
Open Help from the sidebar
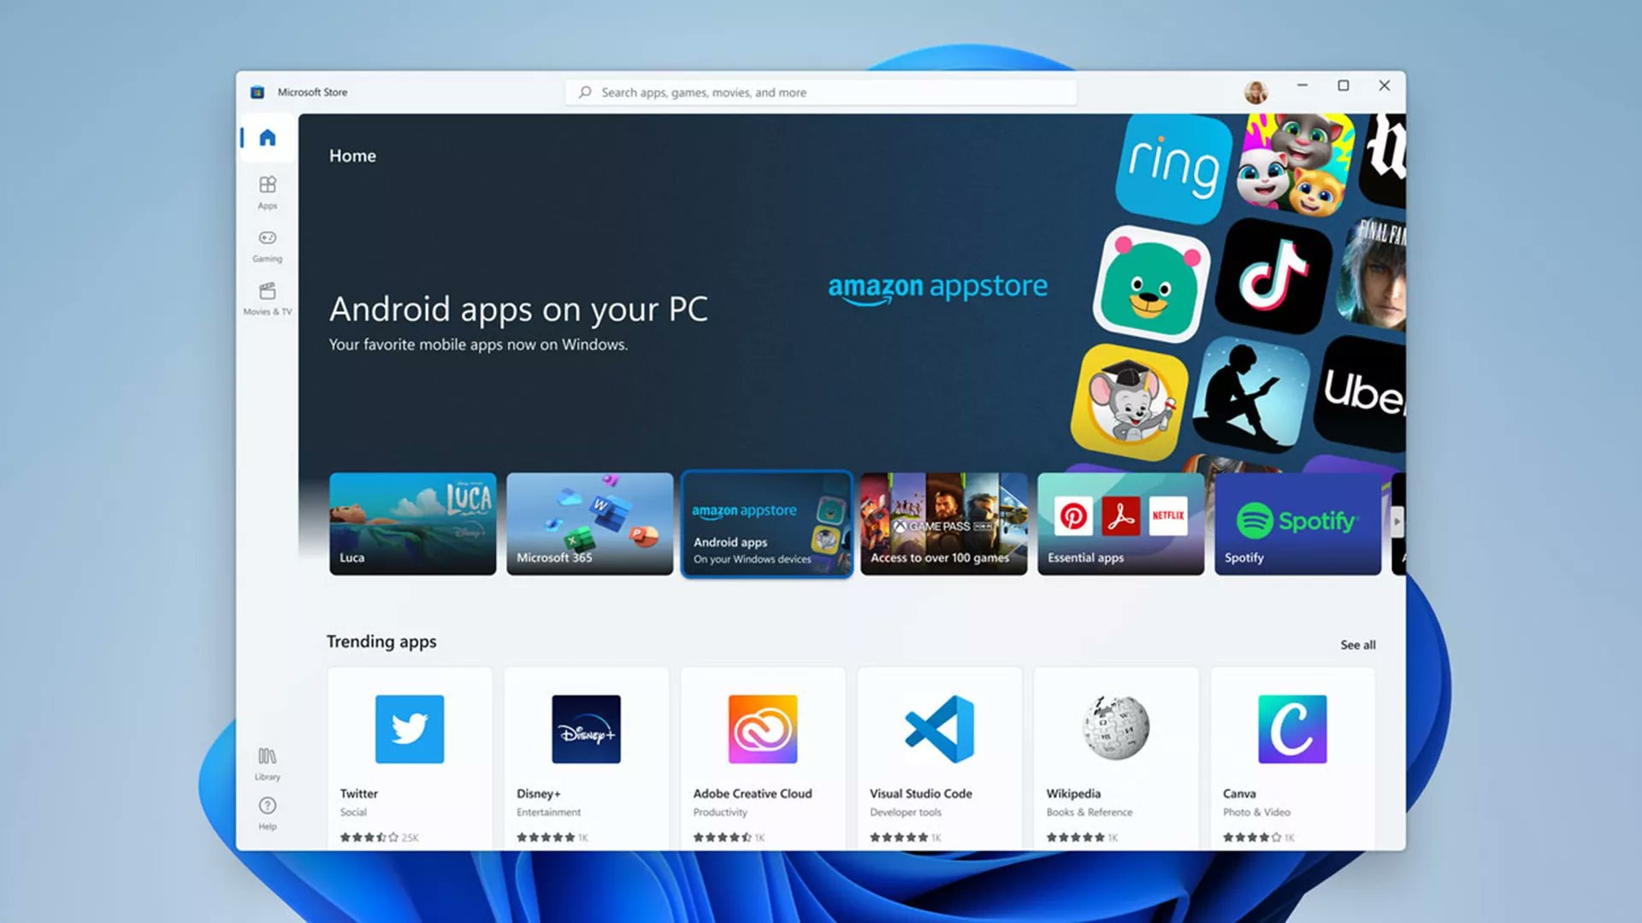point(268,813)
